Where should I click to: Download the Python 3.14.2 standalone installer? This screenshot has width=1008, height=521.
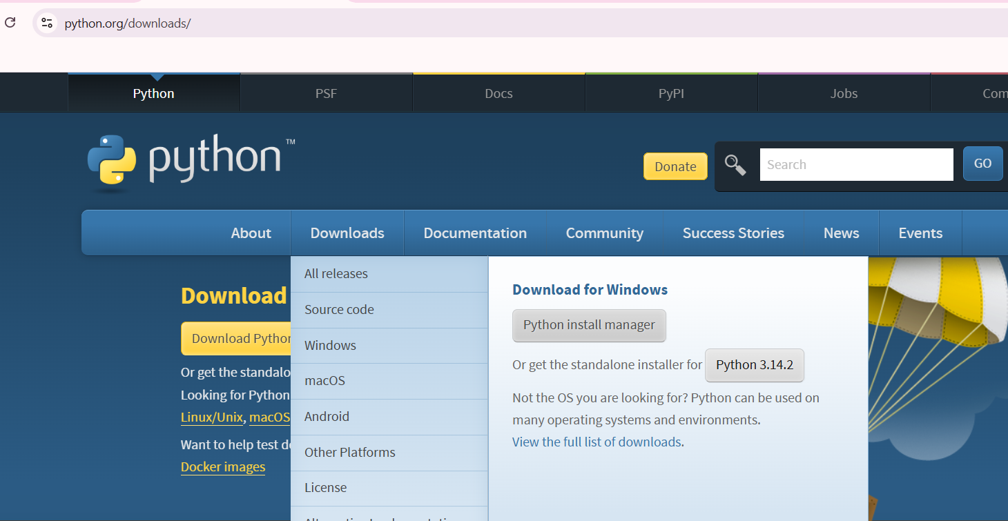pos(754,365)
